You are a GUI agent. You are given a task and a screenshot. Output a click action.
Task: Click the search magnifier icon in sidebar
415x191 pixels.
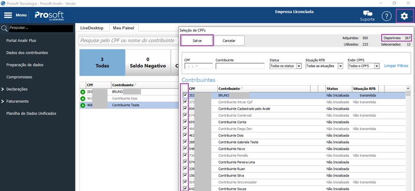point(4,29)
